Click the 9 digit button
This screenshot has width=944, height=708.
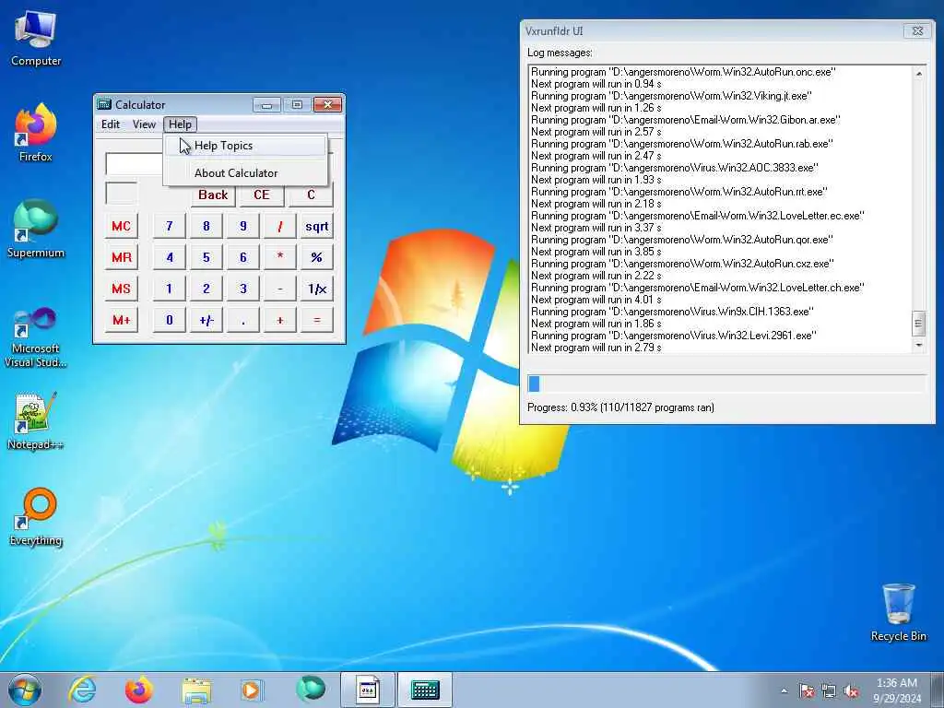coord(243,227)
